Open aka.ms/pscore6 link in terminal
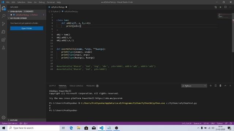The image size is (234, 131). click(109, 98)
